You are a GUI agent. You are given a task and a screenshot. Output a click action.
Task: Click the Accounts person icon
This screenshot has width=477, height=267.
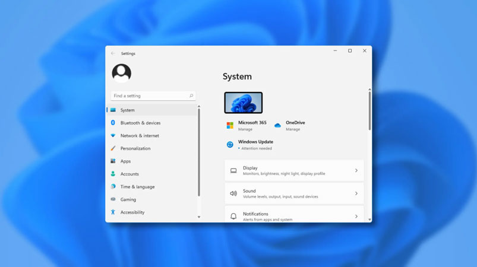[113, 174]
